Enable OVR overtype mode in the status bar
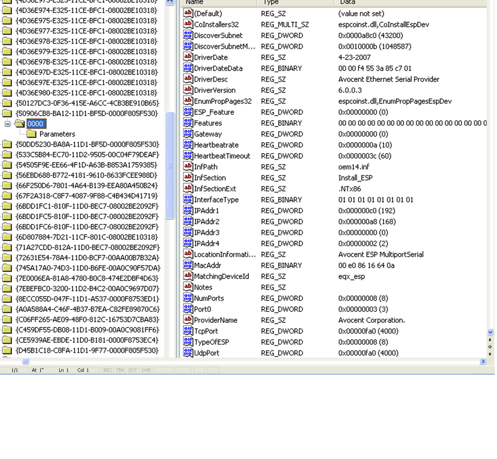This screenshot has width=497, height=459. (145, 370)
